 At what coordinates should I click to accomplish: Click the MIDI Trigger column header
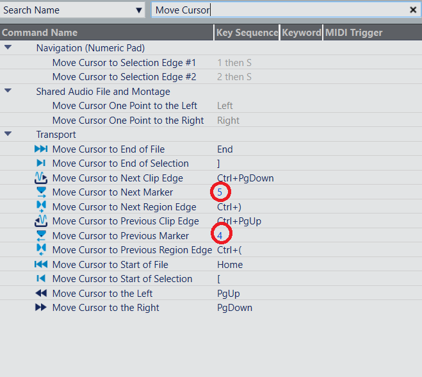tap(353, 33)
